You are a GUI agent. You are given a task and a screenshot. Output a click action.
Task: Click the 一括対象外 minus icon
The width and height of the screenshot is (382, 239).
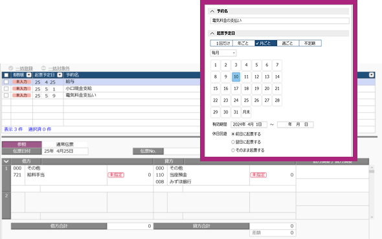point(43,68)
